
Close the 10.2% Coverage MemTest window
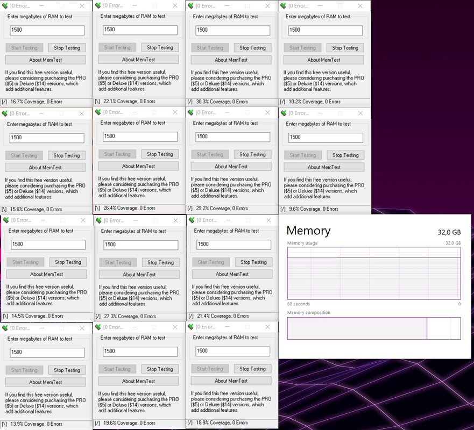coord(360,6)
